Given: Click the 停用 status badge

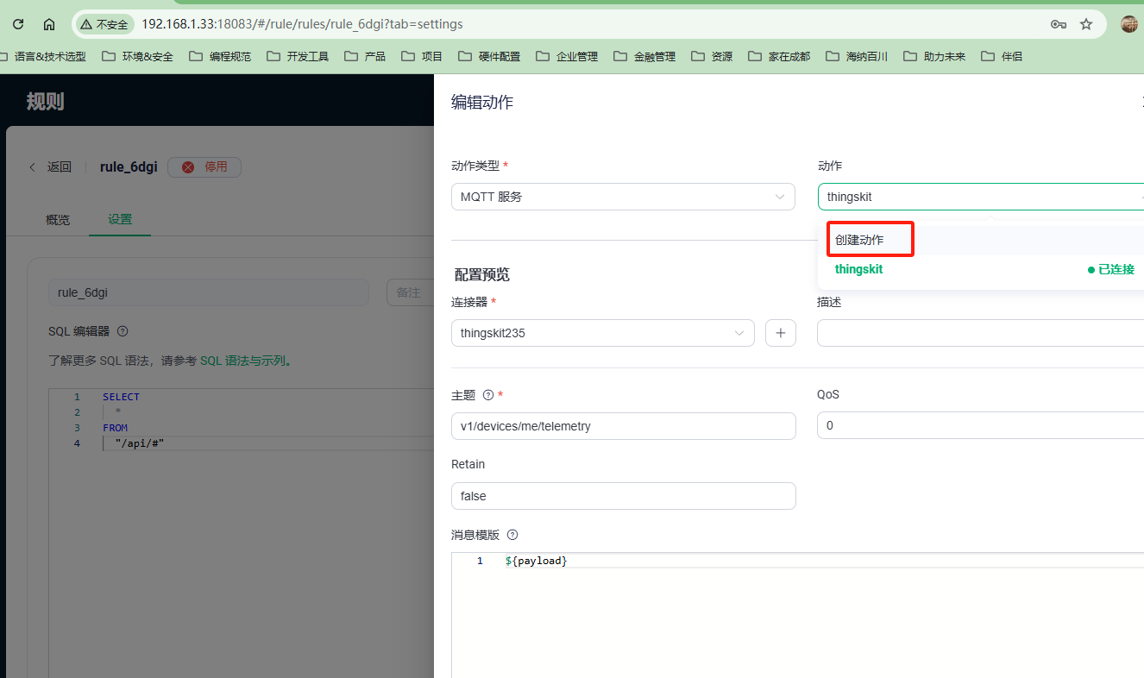Looking at the screenshot, I should click(x=204, y=167).
